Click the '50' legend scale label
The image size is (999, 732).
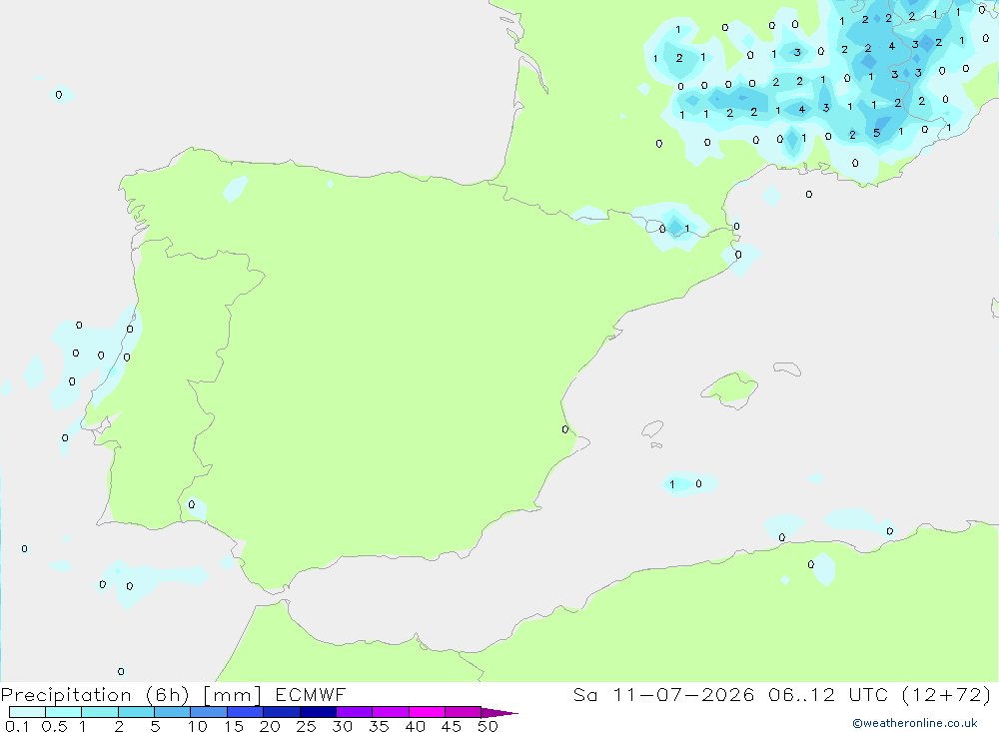point(489,726)
